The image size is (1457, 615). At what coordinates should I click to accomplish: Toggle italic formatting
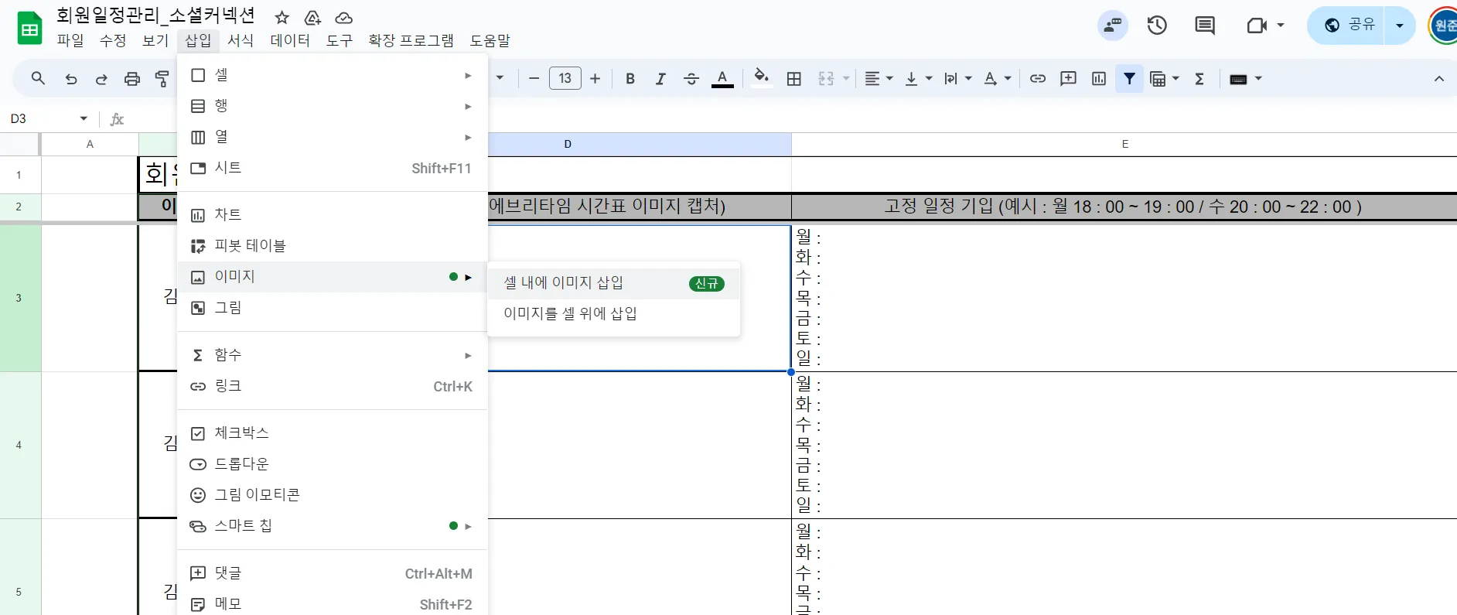[x=660, y=78]
